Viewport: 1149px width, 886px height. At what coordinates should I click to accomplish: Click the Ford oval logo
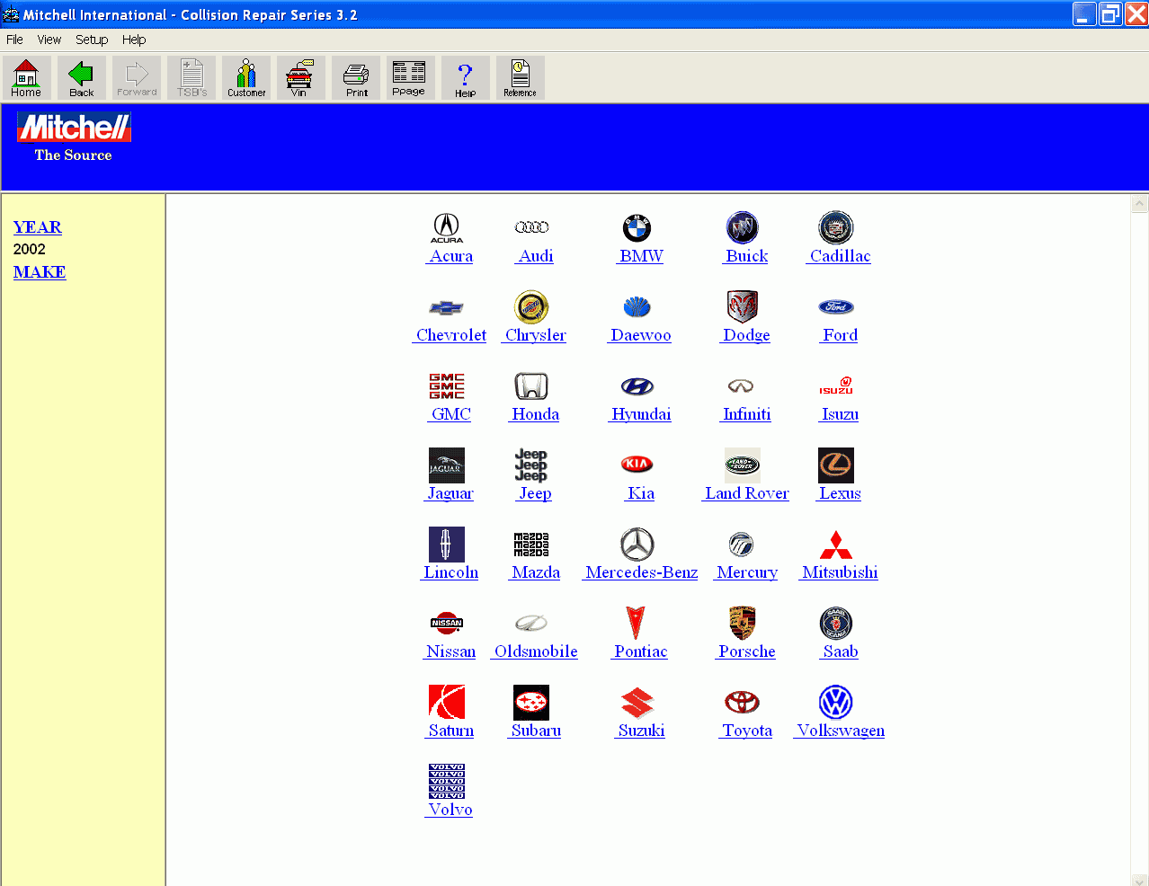click(x=836, y=307)
